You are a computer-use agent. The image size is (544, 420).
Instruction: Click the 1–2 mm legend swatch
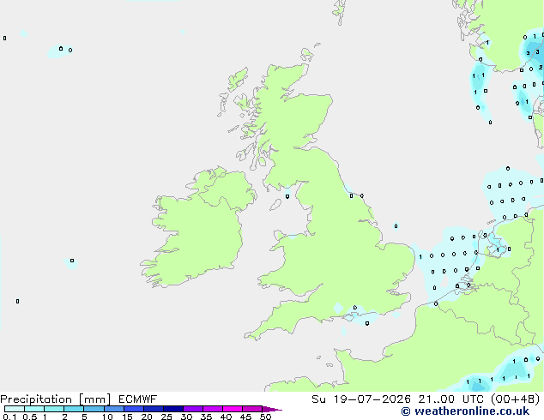[54, 409]
